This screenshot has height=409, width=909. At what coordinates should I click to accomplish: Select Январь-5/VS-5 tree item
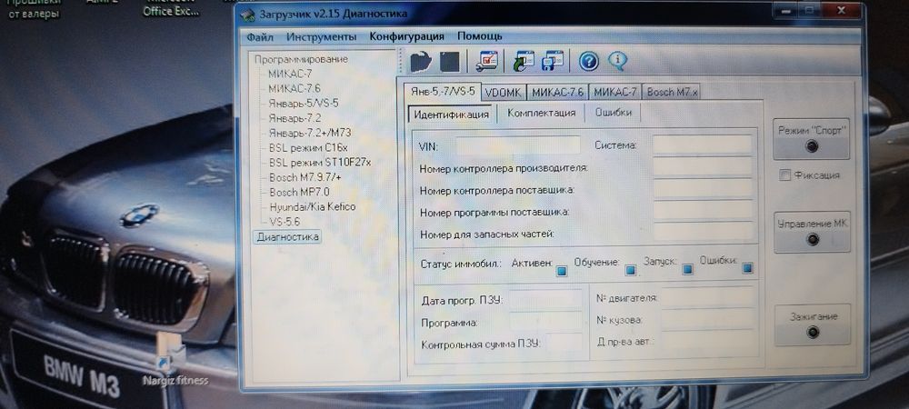(x=304, y=103)
